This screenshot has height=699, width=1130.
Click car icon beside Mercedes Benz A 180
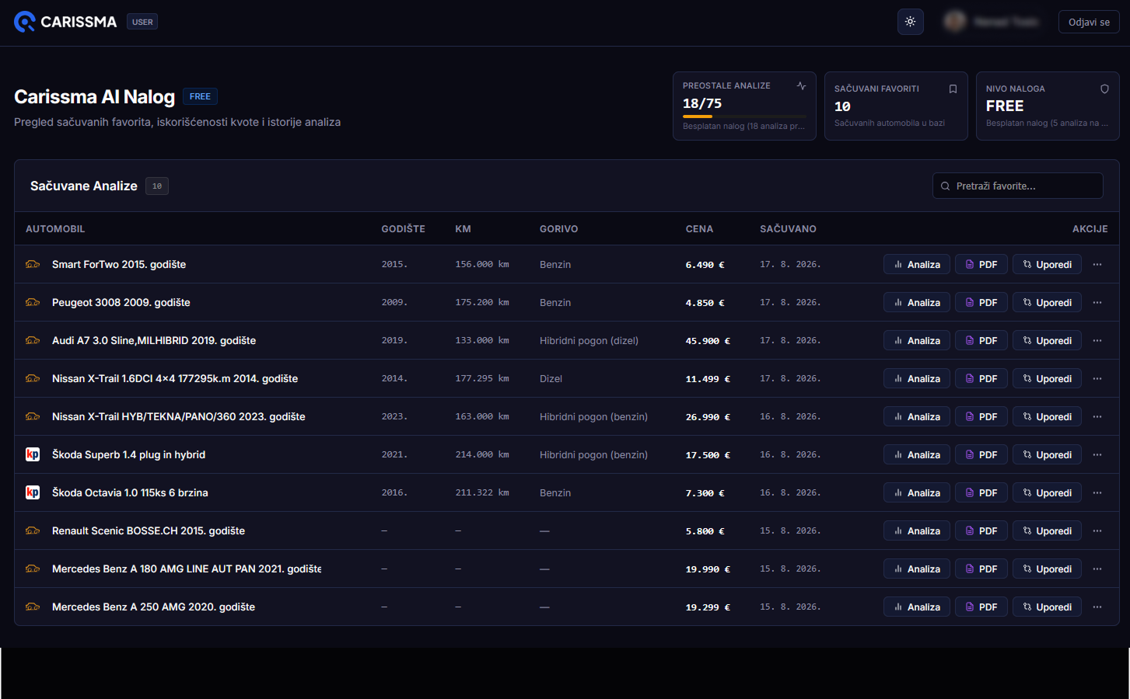(x=33, y=569)
